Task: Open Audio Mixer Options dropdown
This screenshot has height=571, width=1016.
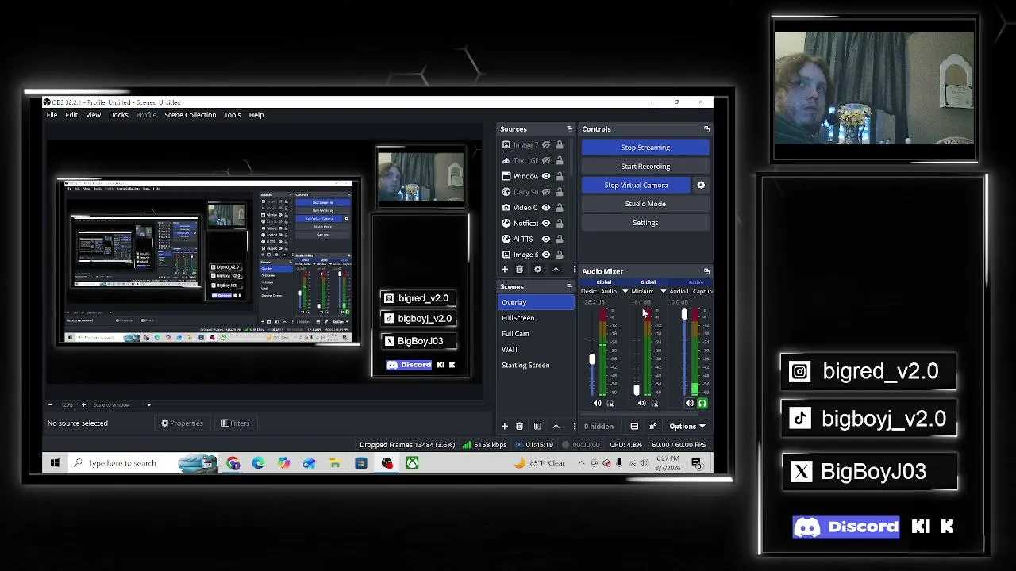Action: click(687, 426)
